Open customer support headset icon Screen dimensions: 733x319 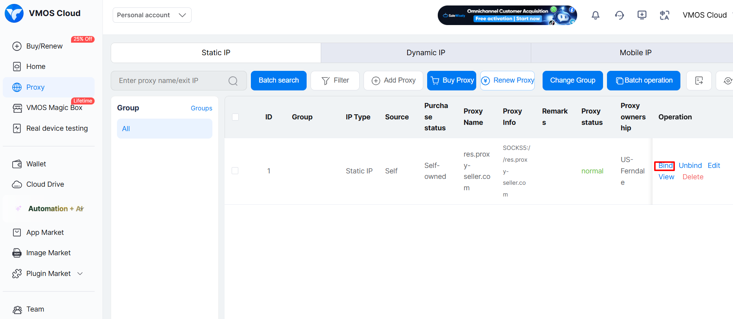[x=620, y=15]
